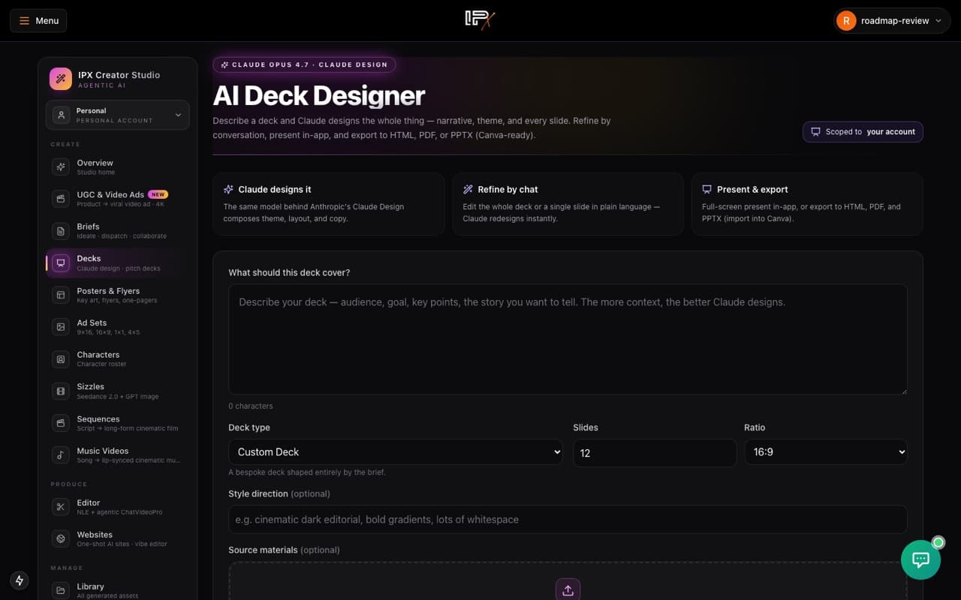Open the Editor page
Image resolution: width=961 pixels, height=600 pixels.
(x=118, y=507)
